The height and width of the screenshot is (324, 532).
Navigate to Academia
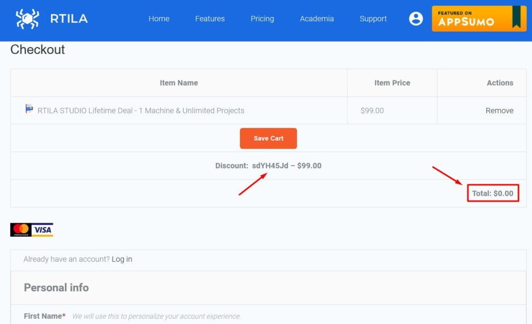(x=316, y=19)
